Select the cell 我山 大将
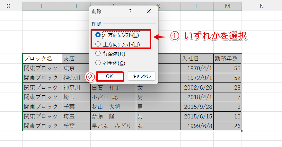The image size is (282, 147). click(x=113, y=107)
